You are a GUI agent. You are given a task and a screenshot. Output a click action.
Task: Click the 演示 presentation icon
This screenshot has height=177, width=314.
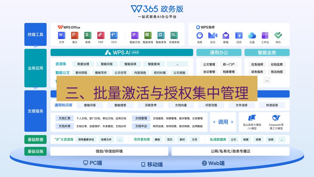[x=75, y=35]
